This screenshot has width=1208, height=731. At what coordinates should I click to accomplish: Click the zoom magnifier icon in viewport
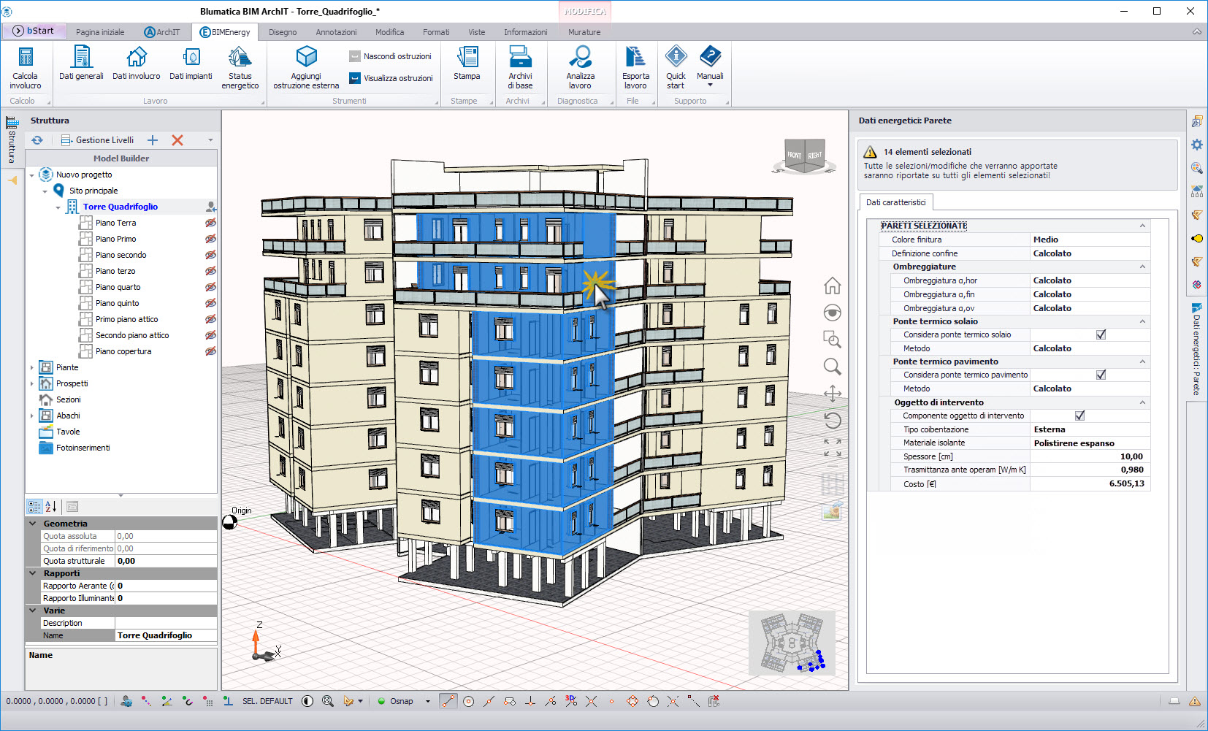point(833,367)
